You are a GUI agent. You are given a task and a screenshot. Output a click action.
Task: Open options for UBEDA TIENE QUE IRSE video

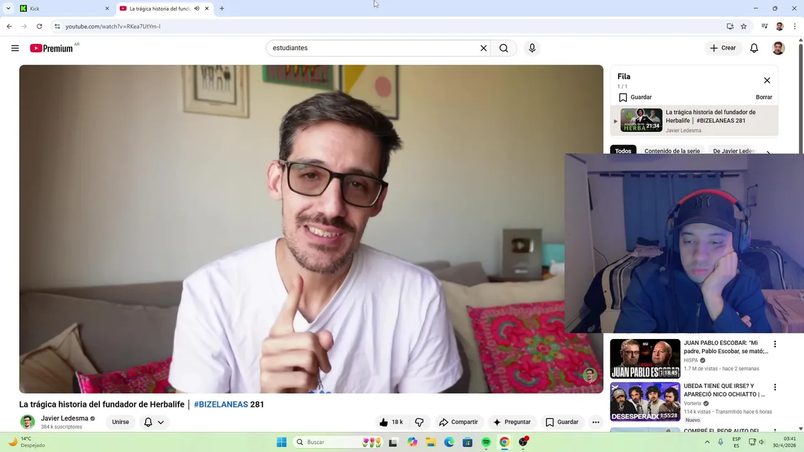774,387
